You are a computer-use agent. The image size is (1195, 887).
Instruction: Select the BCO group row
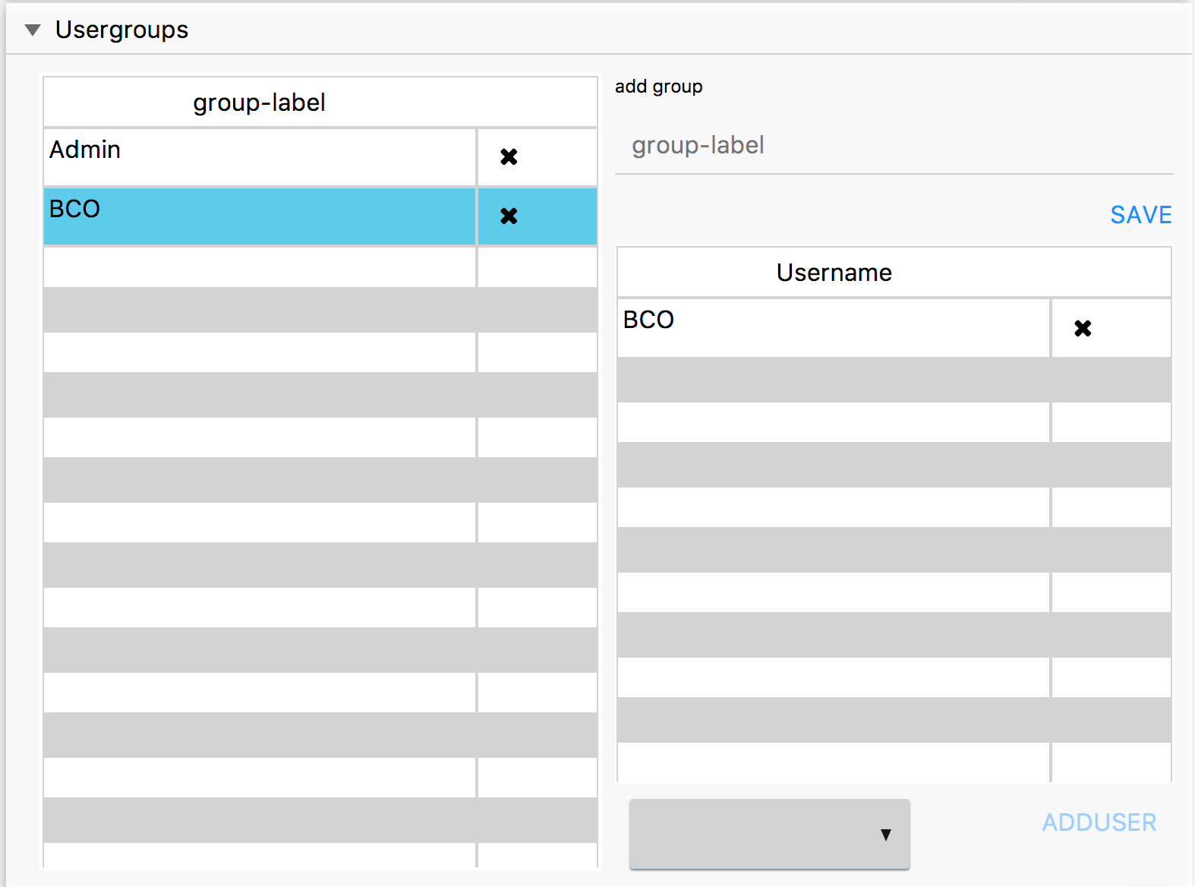coord(260,216)
